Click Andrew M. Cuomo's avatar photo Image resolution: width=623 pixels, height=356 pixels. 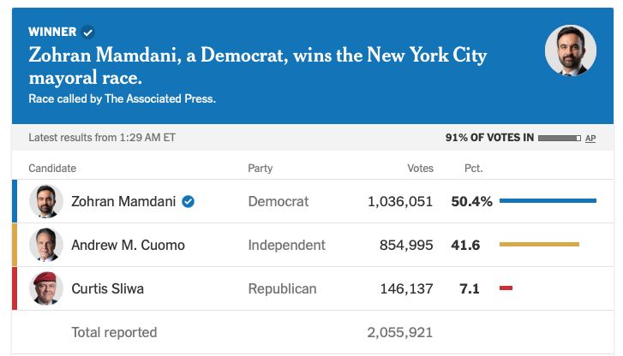pos(46,246)
